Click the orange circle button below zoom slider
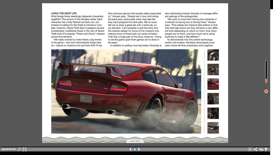Viewport: 273px width, 155px height. 266,91
